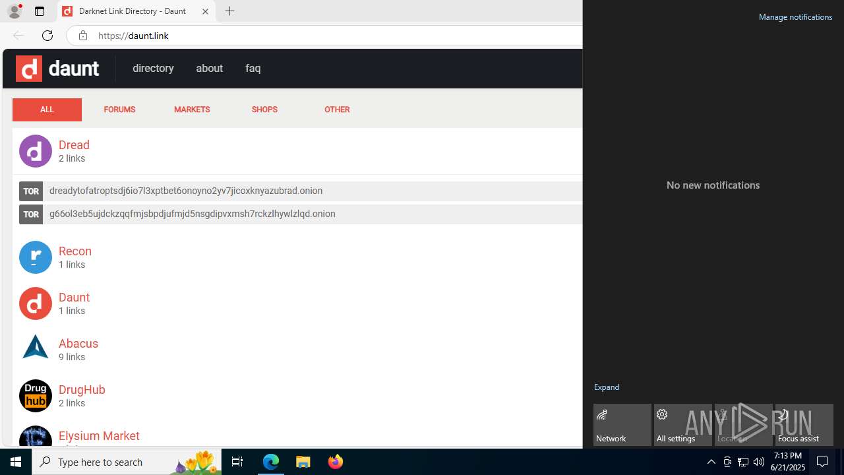Open tab actions menu icon
The image size is (844, 475).
tap(40, 11)
